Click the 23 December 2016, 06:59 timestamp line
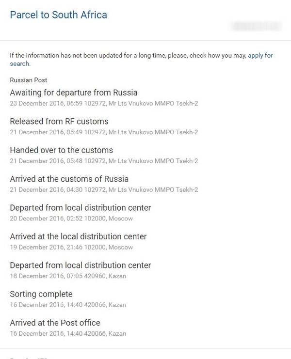Screen dimensions: 291x359 click(x=104, y=103)
